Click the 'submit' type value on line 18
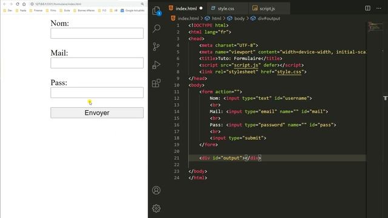This screenshot has height=218, width=388. tap(253, 138)
